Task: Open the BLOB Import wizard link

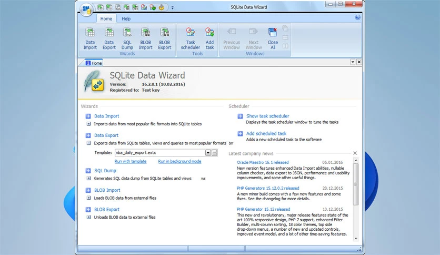Action: coord(107,190)
